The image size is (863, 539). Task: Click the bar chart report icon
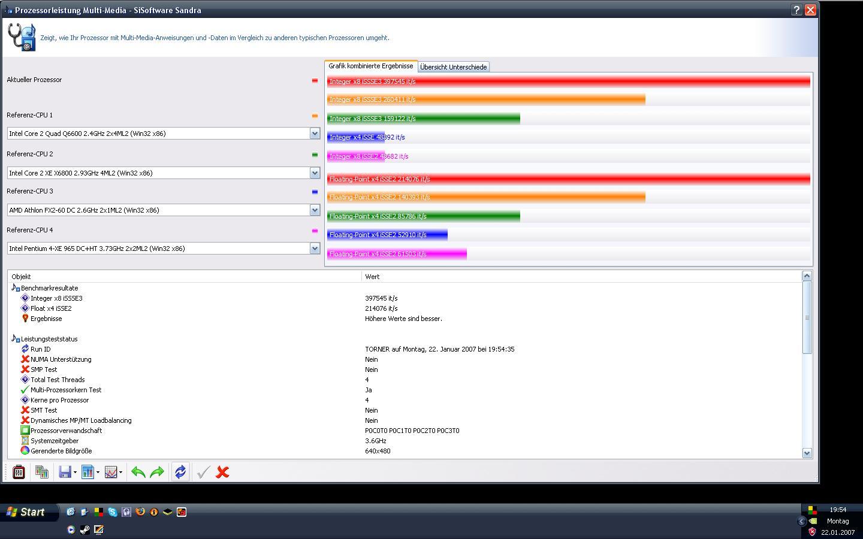[87, 473]
